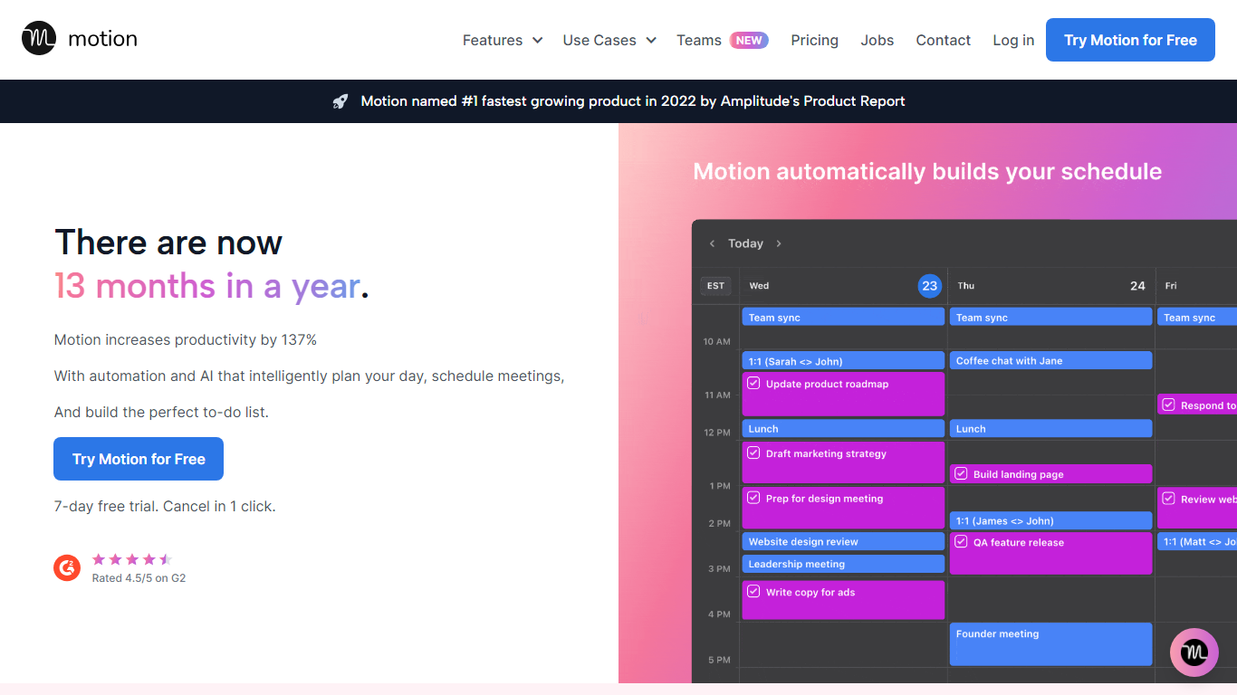Navigate to the Jobs page
The image size is (1237, 695).
(877, 40)
